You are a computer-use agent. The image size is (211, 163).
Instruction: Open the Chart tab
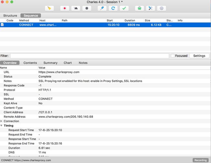pos(68,63)
